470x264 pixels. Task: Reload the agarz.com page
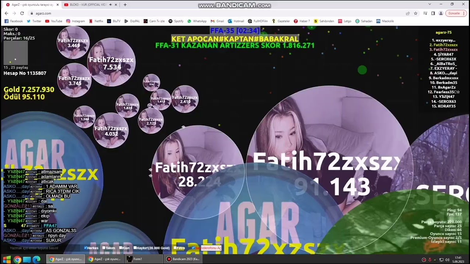click(22, 13)
